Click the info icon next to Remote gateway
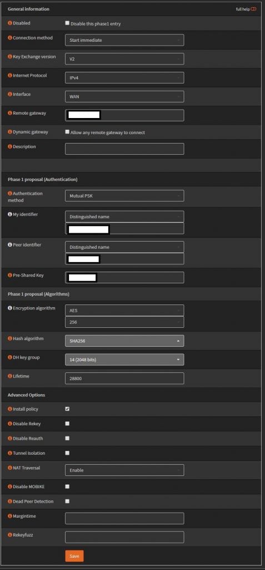 (10, 113)
